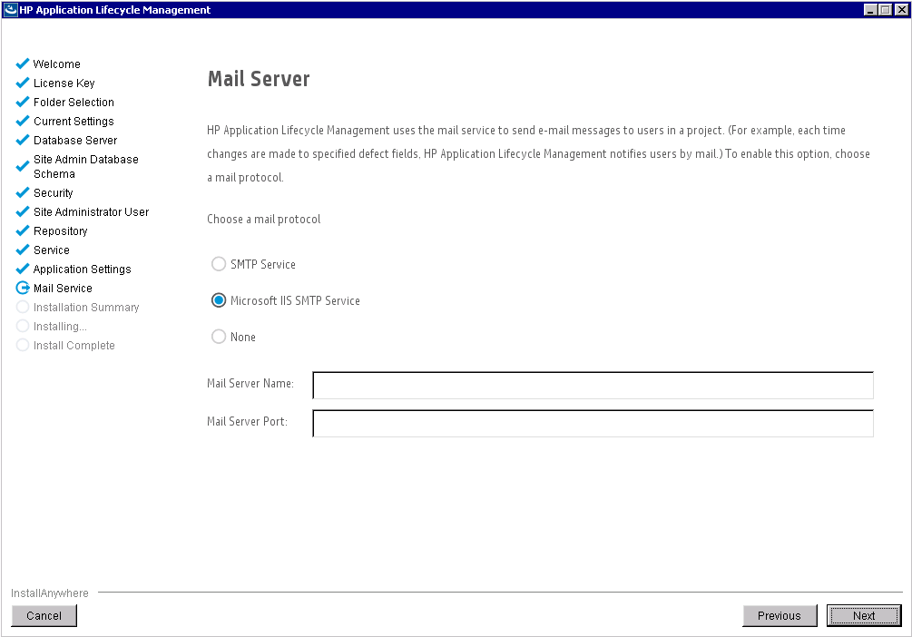Image resolution: width=912 pixels, height=637 pixels.
Task: Click the current-step arrow icon beside Mail Service
Action: [22, 288]
